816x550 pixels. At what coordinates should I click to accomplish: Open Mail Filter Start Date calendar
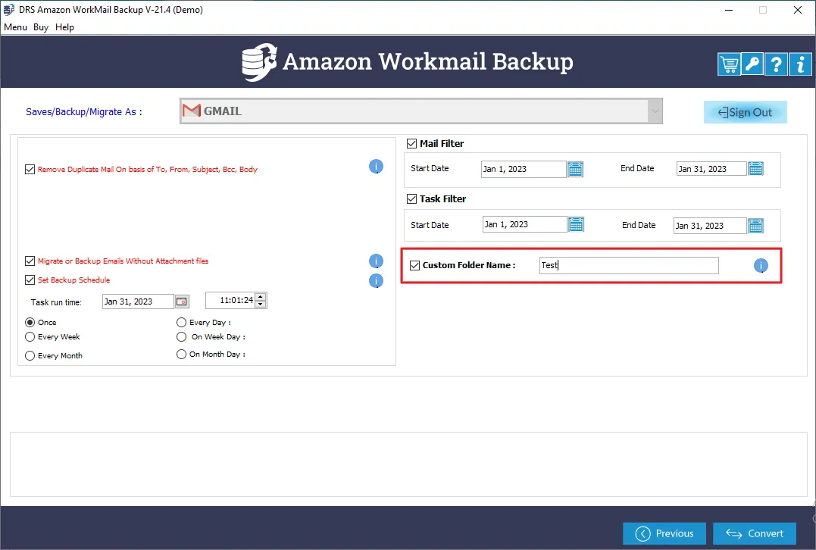[x=576, y=169]
